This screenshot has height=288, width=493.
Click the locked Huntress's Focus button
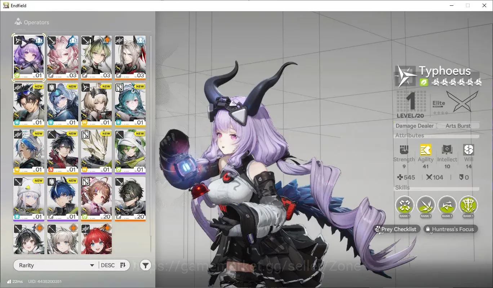(x=450, y=229)
